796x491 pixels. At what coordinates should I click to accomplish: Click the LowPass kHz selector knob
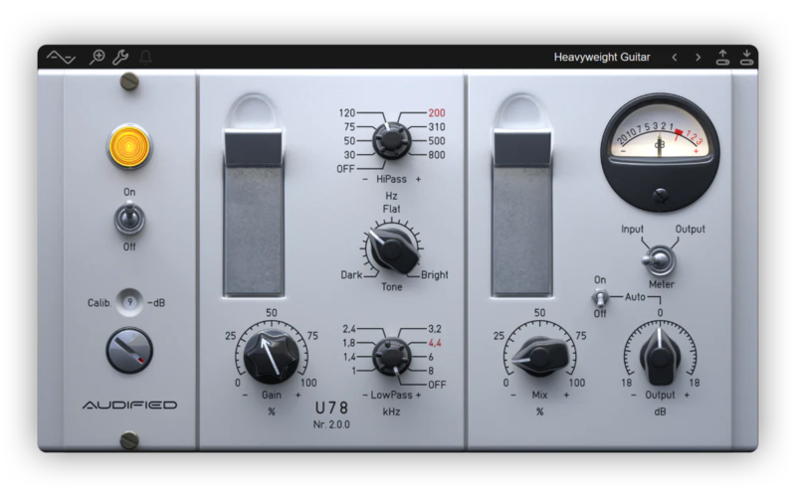[x=391, y=356]
